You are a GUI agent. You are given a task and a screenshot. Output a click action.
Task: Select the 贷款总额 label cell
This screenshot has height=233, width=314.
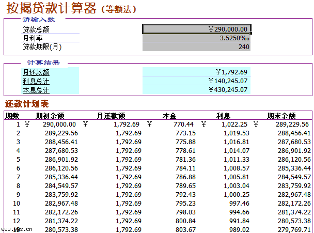(x=36, y=29)
